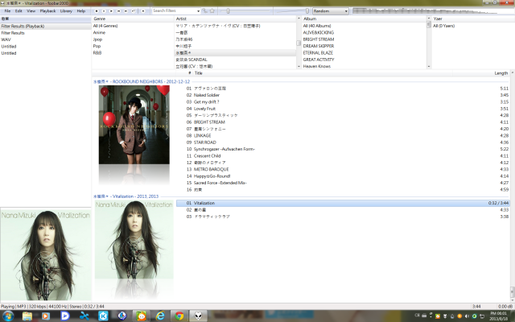
Task: Select DREAM SKIPPER album
Action: tap(364, 46)
